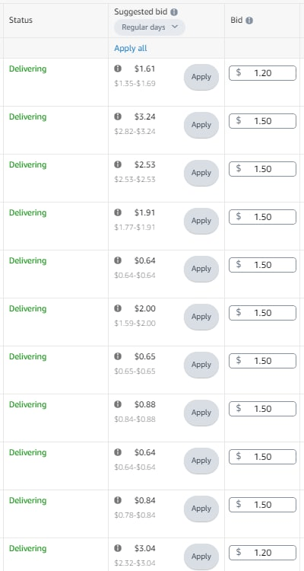Apply the $1.61 suggested bid

[x=201, y=77]
